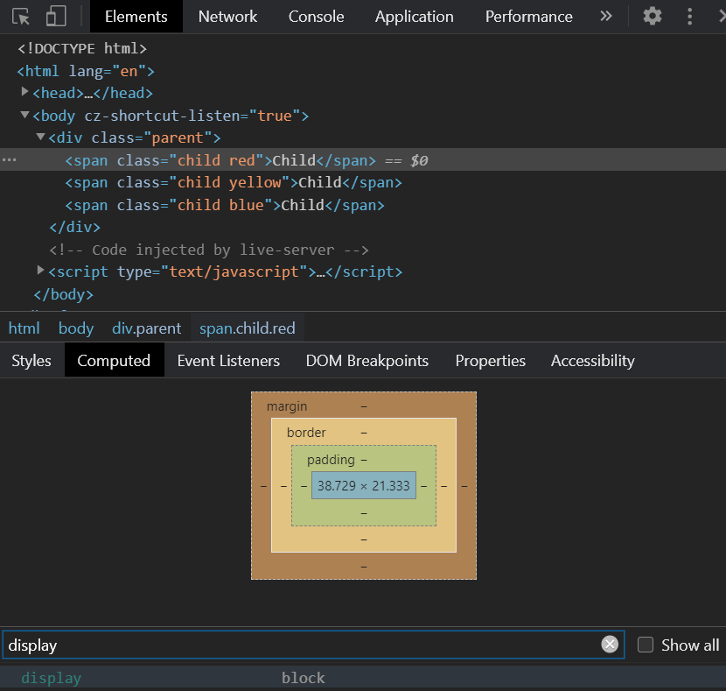The height and width of the screenshot is (691, 726).
Task: Select the closing div tag line
Action: coord(74,227)
